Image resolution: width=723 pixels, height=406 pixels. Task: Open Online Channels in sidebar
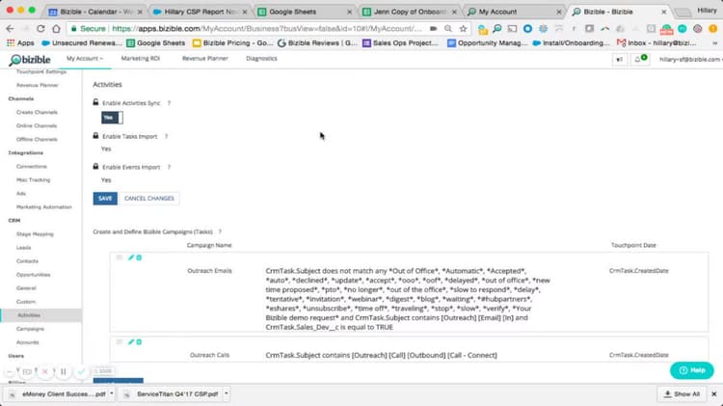[37, 126]
